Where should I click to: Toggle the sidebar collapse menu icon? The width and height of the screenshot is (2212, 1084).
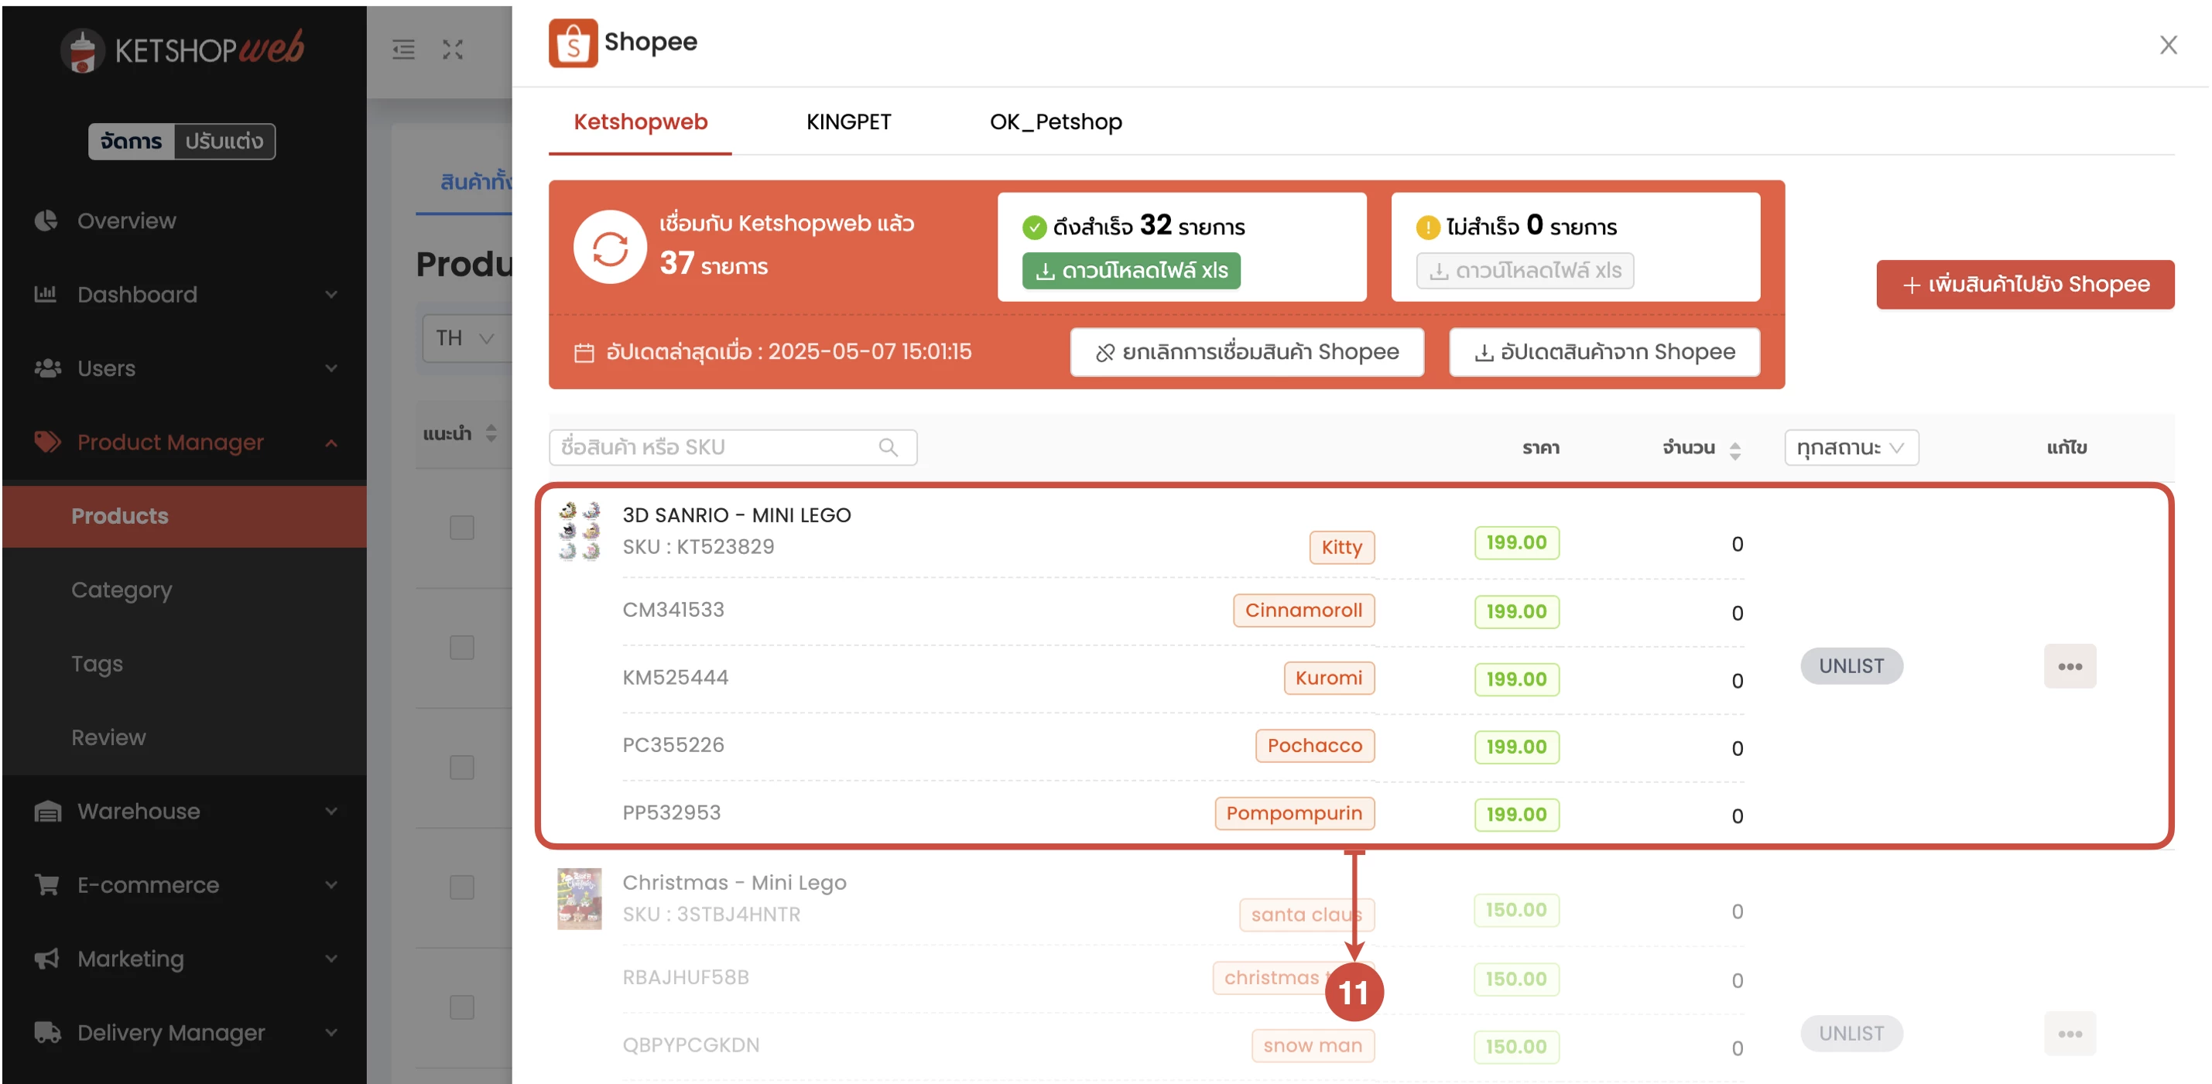(403, 50)
